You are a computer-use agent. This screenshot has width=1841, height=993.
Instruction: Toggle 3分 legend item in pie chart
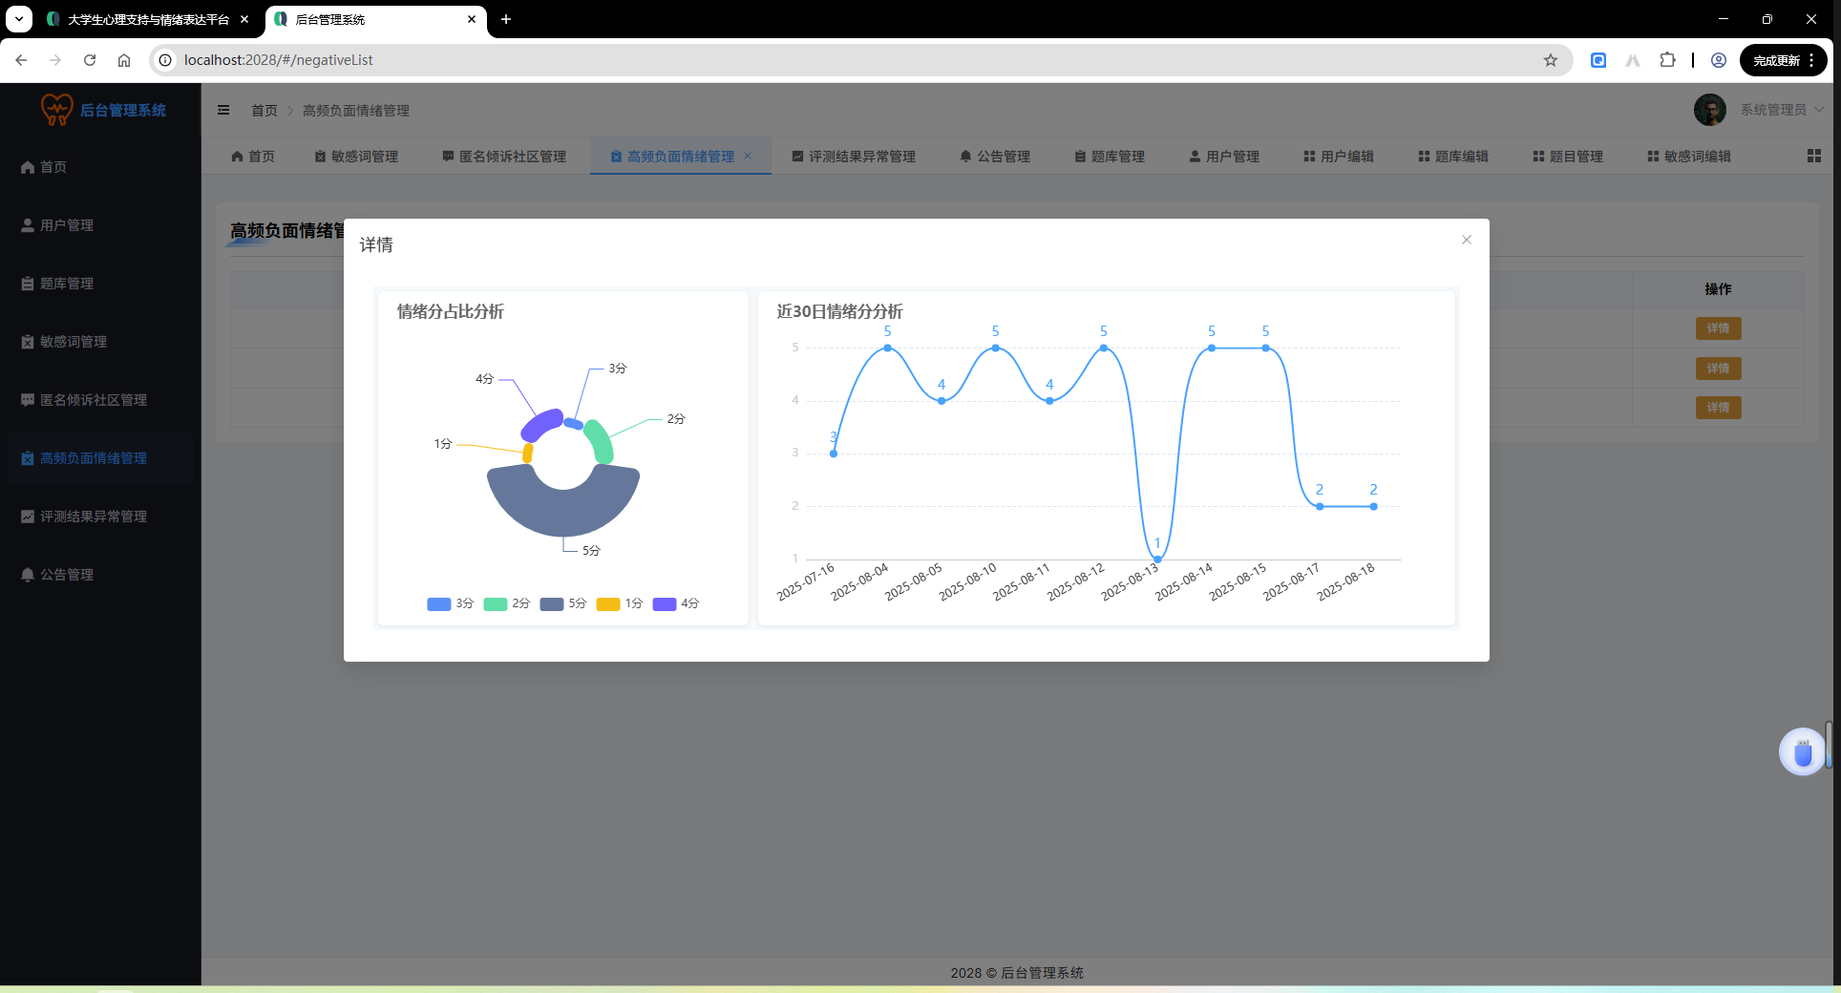click(x=451, y=603)
